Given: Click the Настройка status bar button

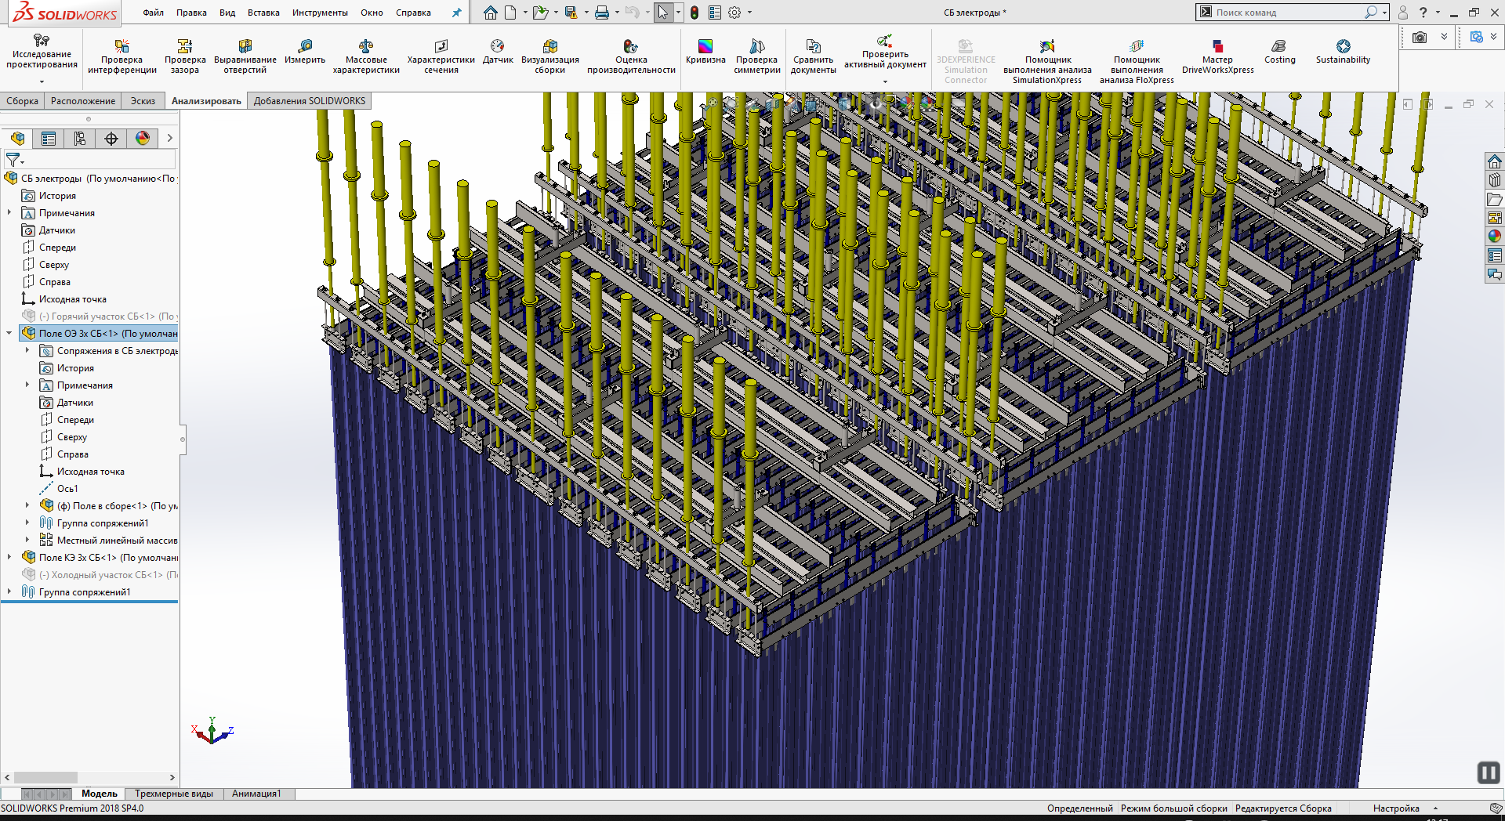Looking at the screenshot, I should coord(1396,808).
